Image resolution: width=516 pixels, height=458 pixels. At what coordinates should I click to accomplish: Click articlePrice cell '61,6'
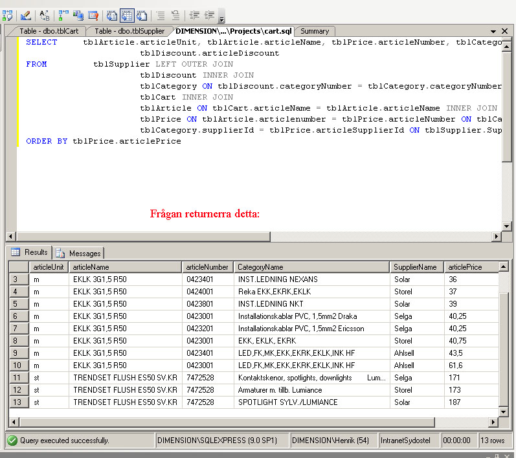pyautogui.click(x=471, y=365)
